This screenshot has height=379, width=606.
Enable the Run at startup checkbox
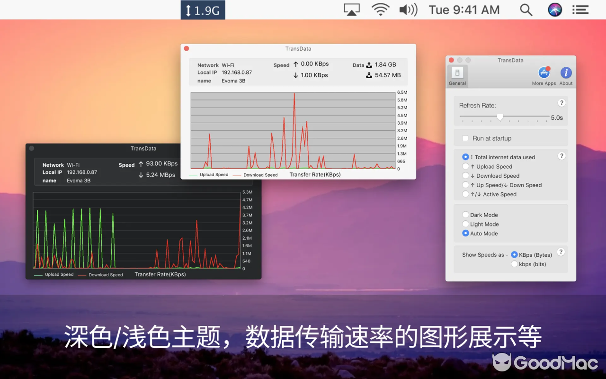pyautogui.click(x=465, y=138)
